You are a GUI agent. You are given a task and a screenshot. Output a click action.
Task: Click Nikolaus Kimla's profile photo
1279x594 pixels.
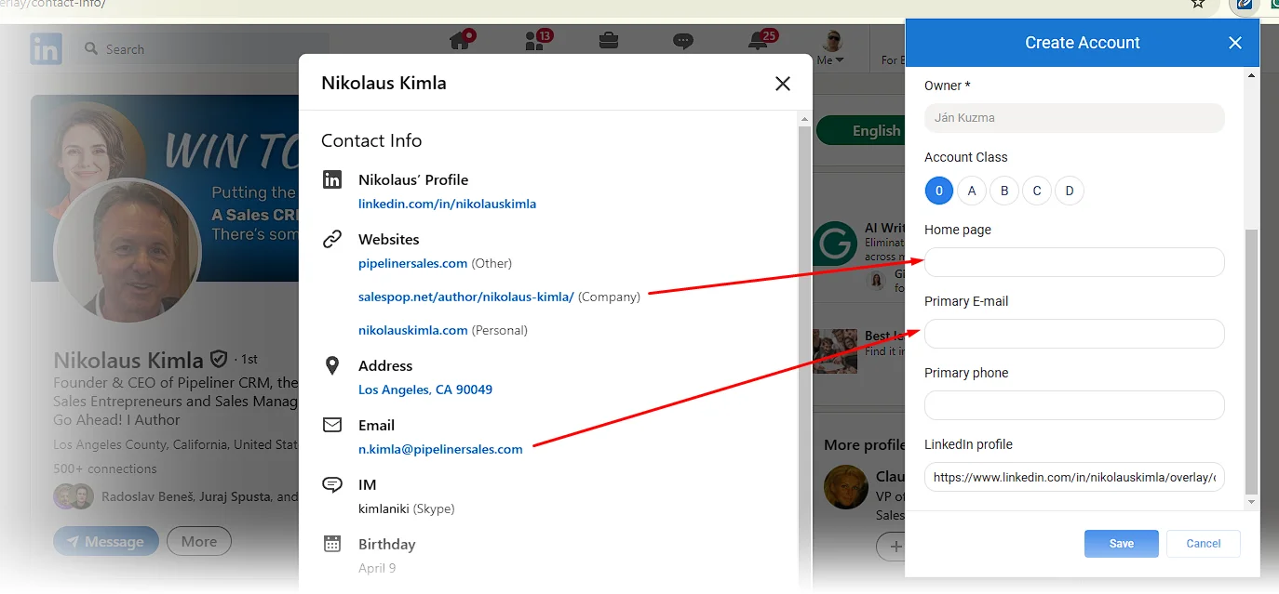pyautogui.click(x=128, y=251)
